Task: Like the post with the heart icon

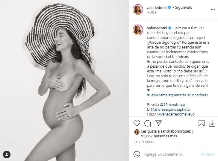Action: click(x=137, y=123)
